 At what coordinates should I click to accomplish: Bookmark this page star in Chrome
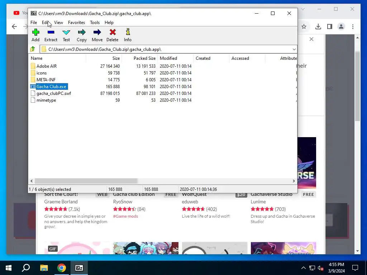[x=304, y=26]
